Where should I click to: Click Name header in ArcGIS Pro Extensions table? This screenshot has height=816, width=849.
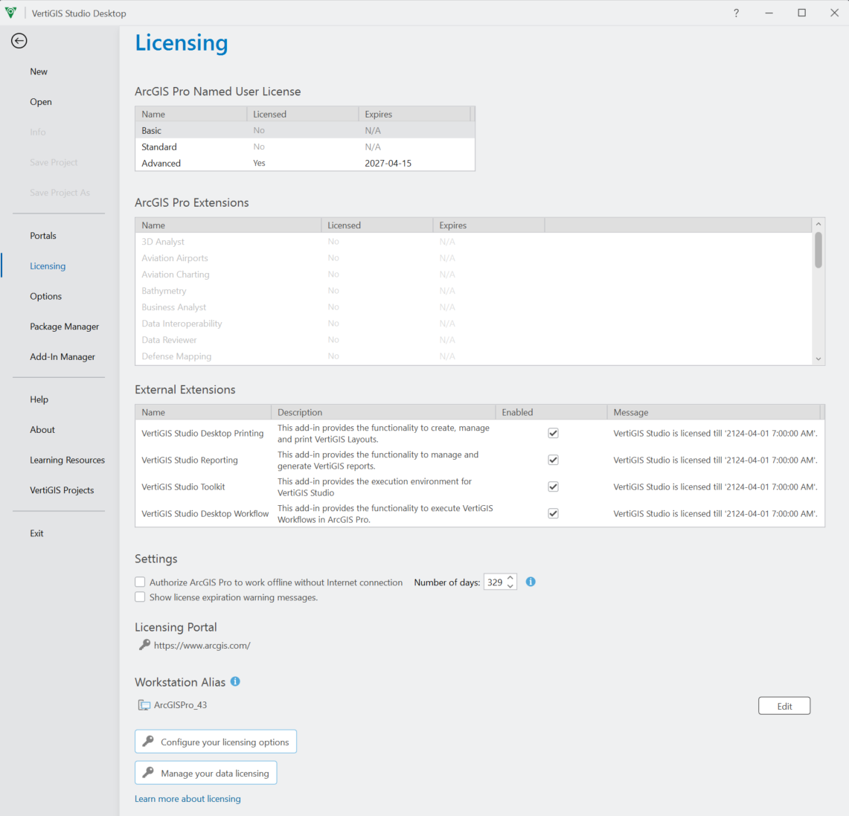click(x=228, y=225)
